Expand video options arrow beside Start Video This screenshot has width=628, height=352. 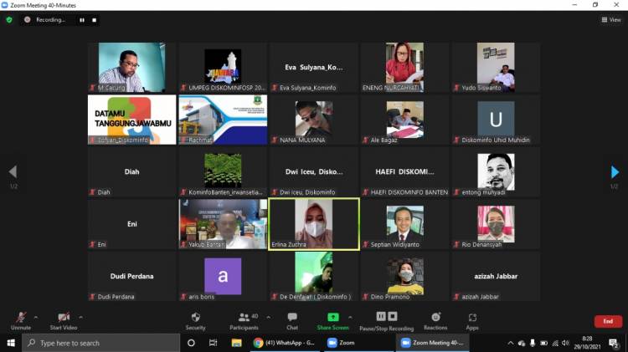pyautogui.click(x=80, y=317)
